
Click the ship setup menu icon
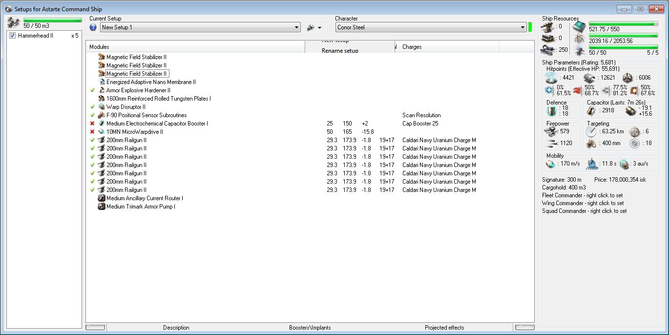pyautogui.click(x=311, y=28)
